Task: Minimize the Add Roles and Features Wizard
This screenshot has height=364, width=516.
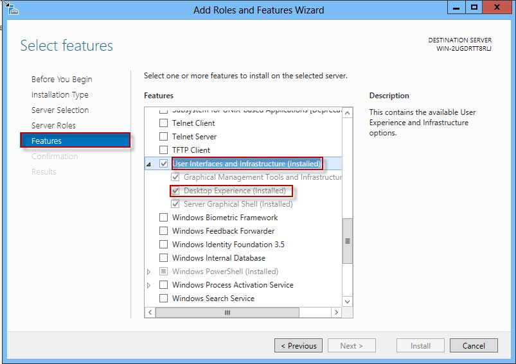Action: 456,7
